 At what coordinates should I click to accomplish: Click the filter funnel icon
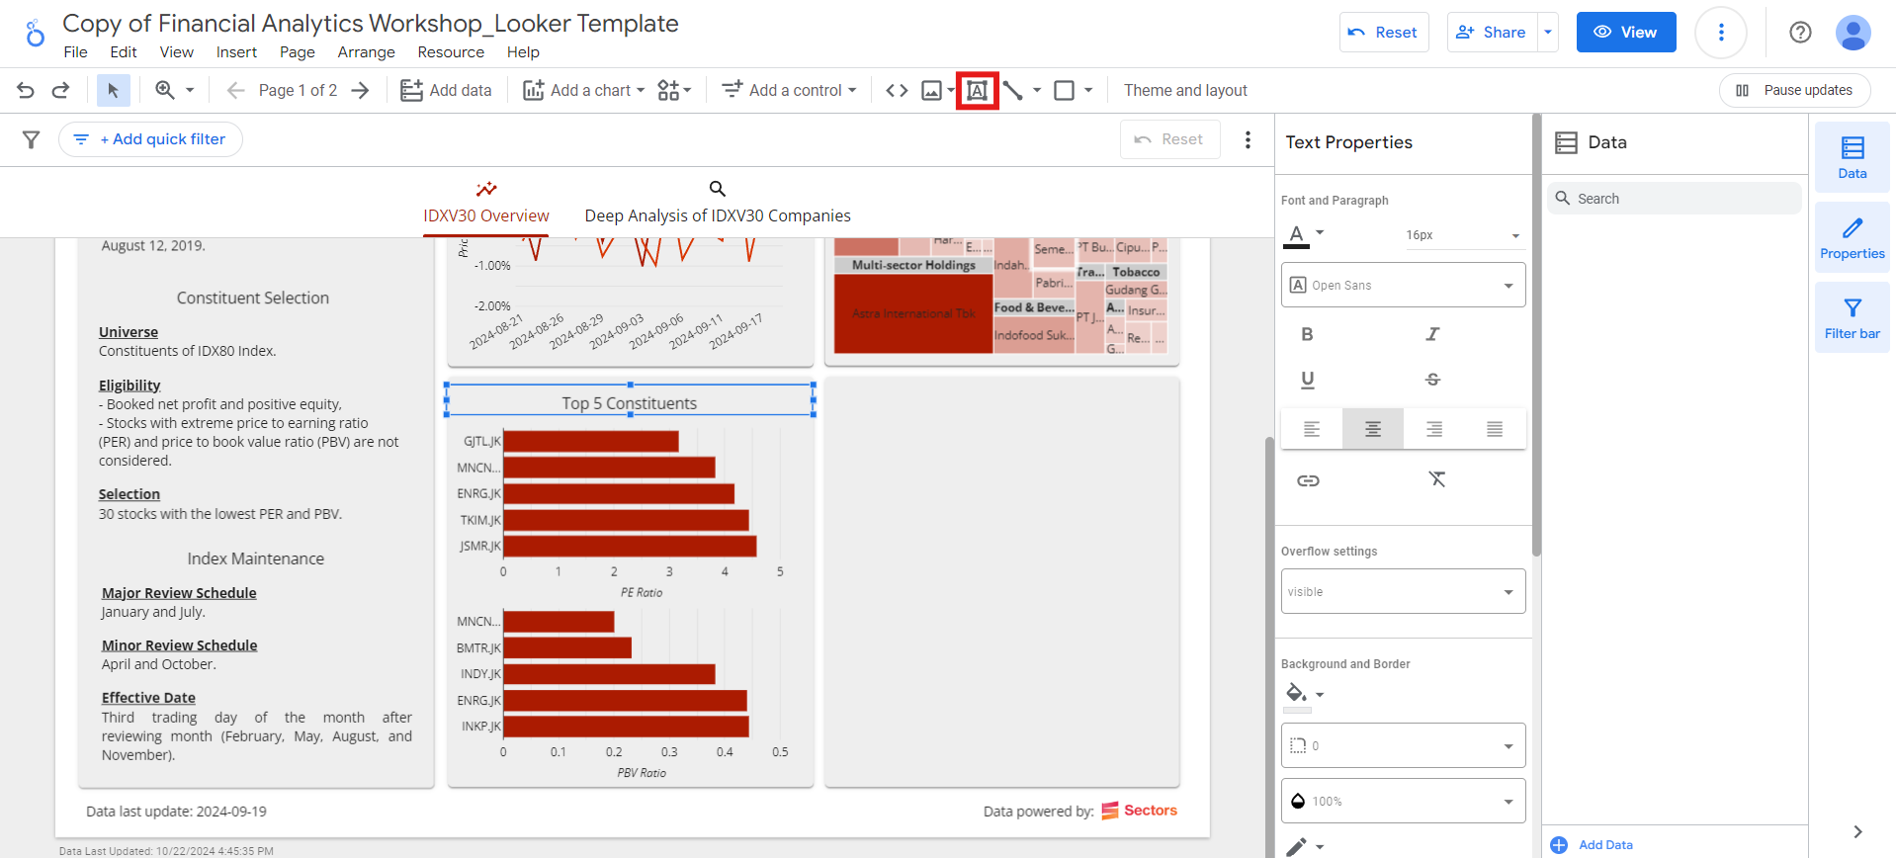32,139
